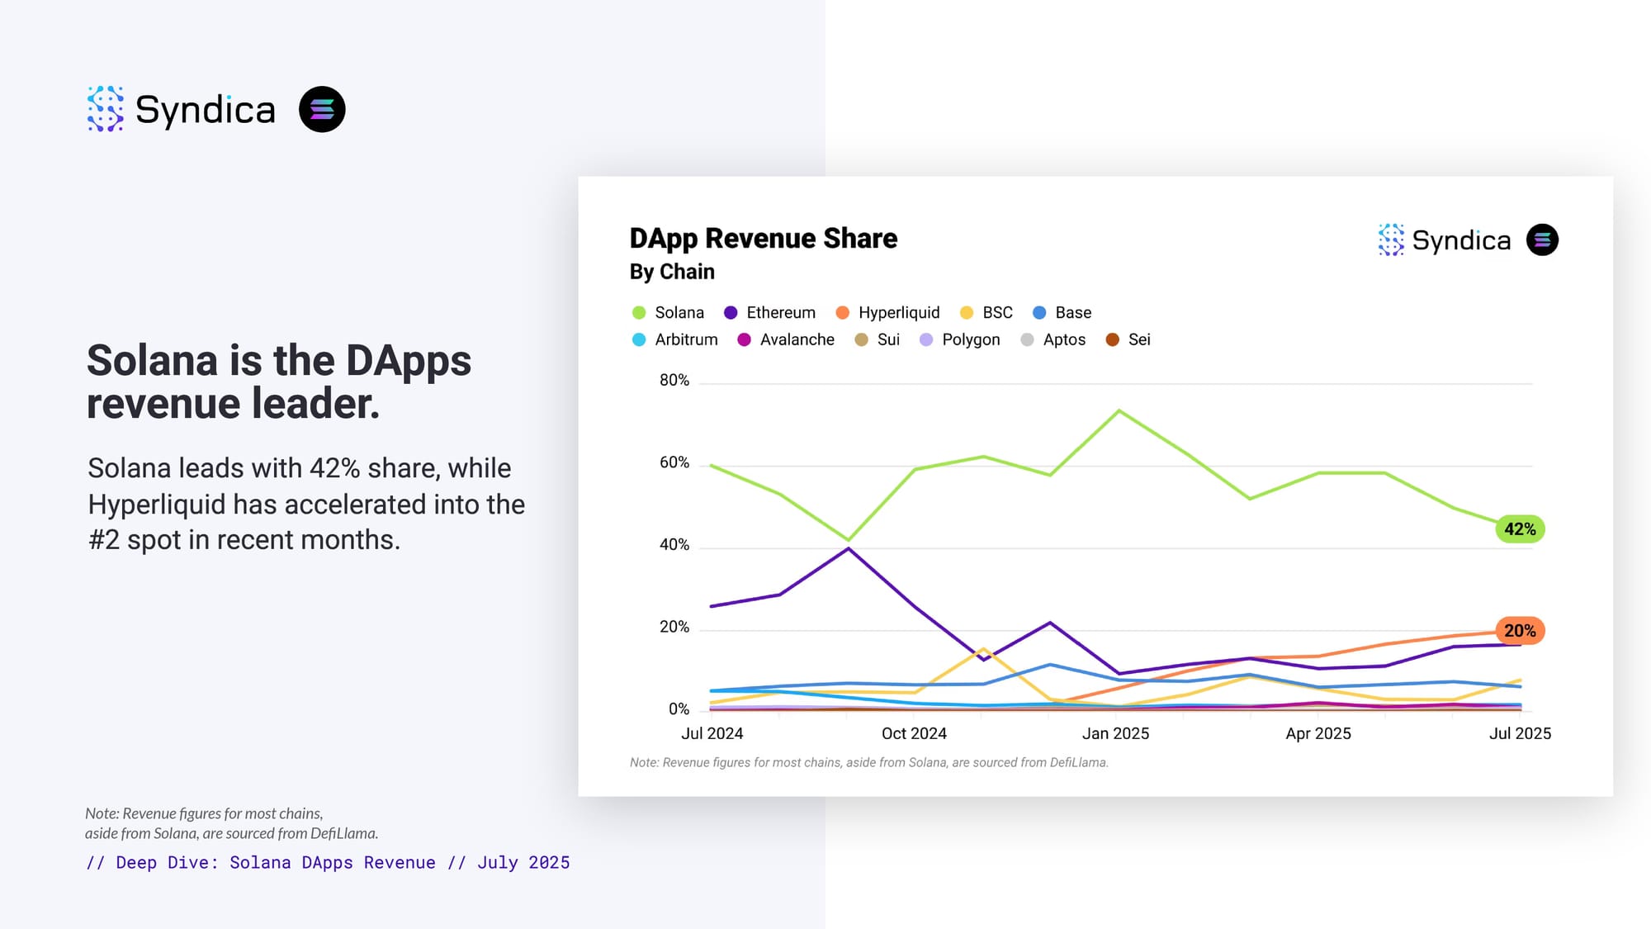Click the Sei legend label
This screenshot has width=1651, height=929.
click(1139, 340)
